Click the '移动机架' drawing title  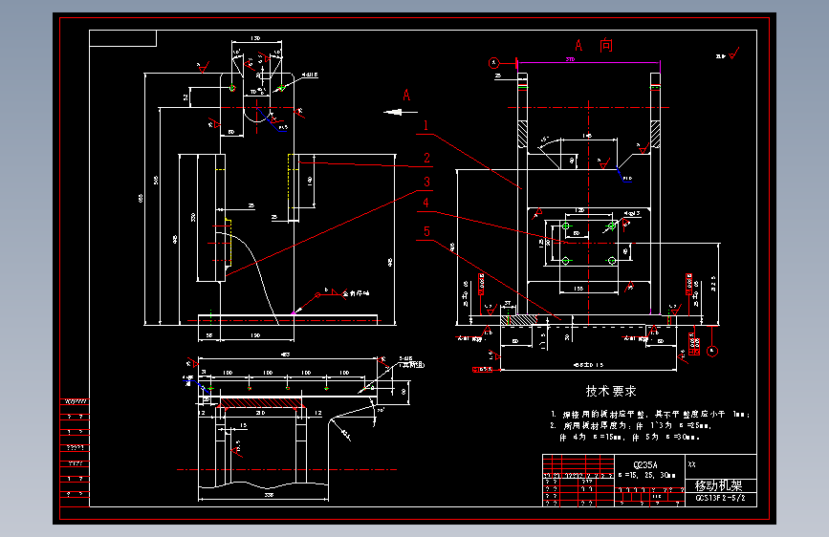[718, 485]
